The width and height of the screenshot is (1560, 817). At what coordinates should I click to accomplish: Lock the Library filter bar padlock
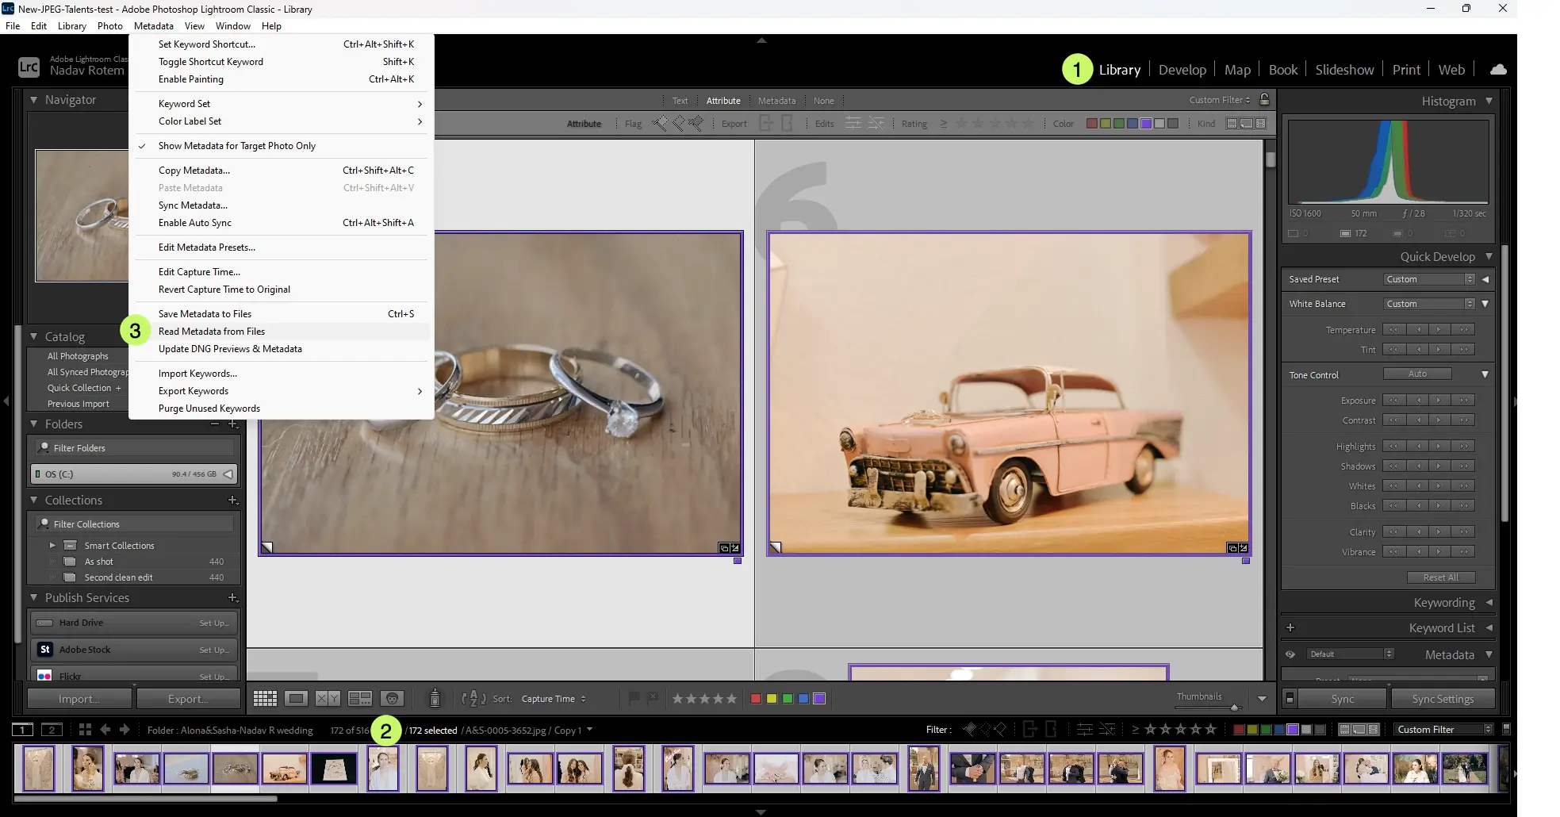(1265, 100)
